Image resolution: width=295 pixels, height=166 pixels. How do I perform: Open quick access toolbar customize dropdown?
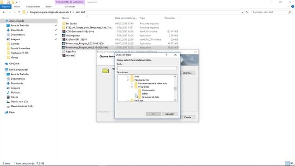[x=17, y=2]
